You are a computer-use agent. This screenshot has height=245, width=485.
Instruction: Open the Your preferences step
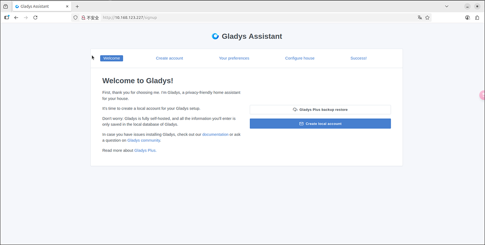pos(234,58)
